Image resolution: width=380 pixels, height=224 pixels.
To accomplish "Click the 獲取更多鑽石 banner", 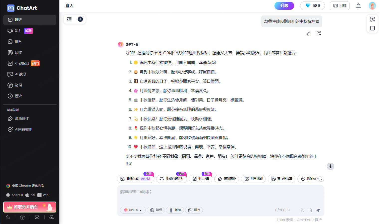I will (x=30, y=207).
